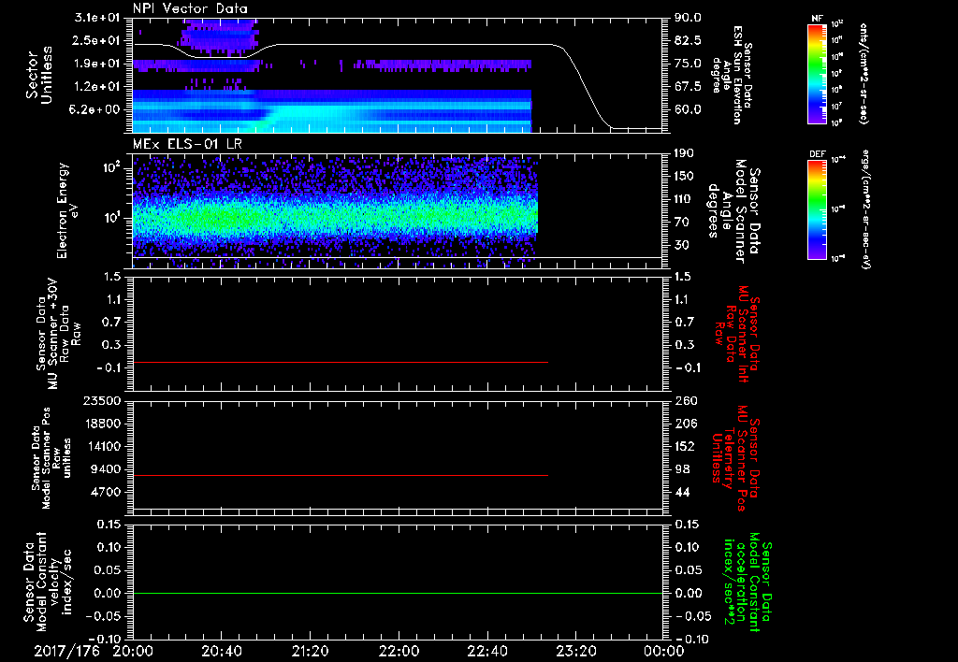Click the "Electron Energy eV" axis title
958x662 pixels.
[x=68, y=210]
